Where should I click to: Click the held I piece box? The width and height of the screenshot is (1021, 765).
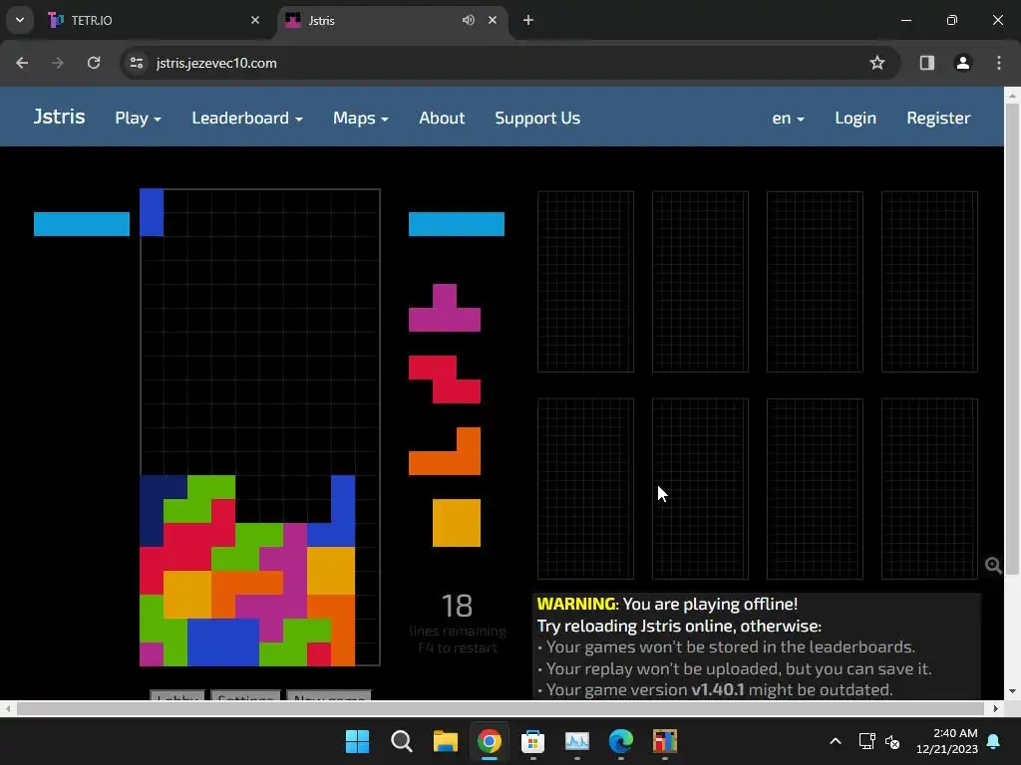pyautogui.click(x=82, y=224)
